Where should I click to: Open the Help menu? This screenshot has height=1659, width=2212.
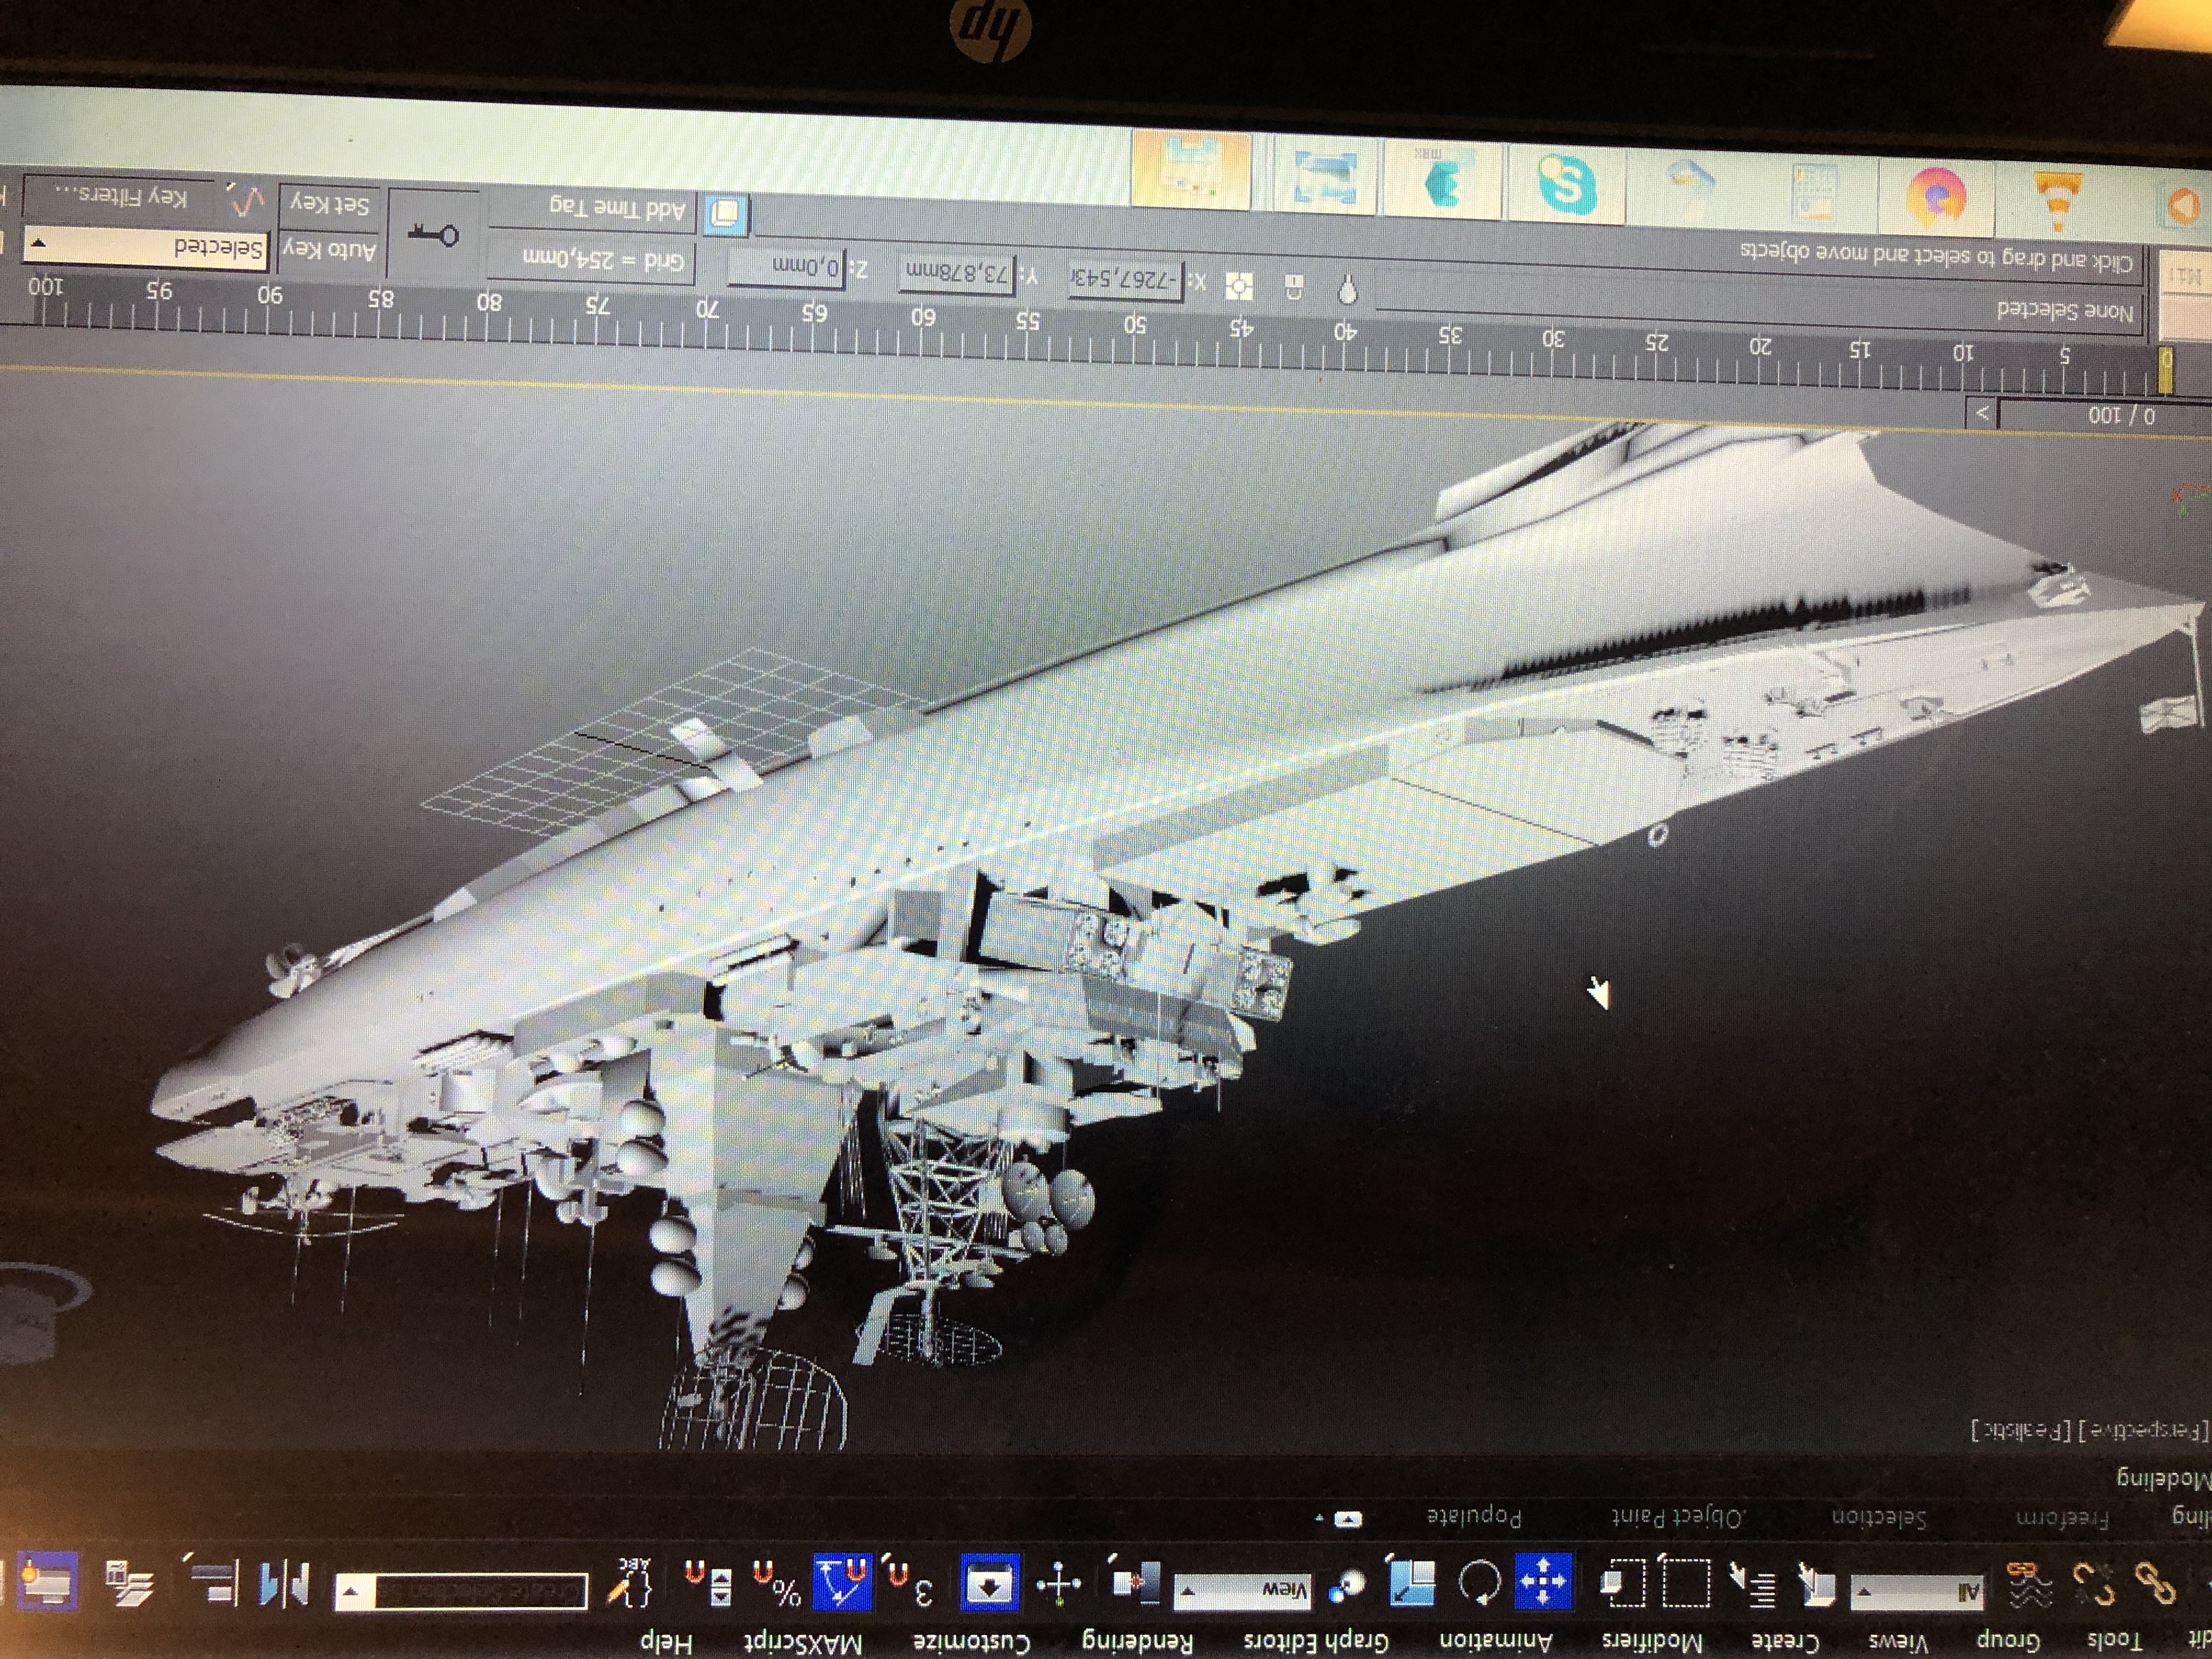click(x=666, y=1642)
